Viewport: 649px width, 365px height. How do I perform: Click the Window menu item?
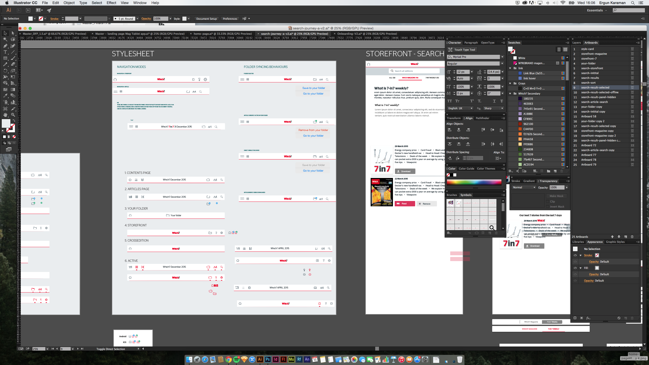(139, 3)
